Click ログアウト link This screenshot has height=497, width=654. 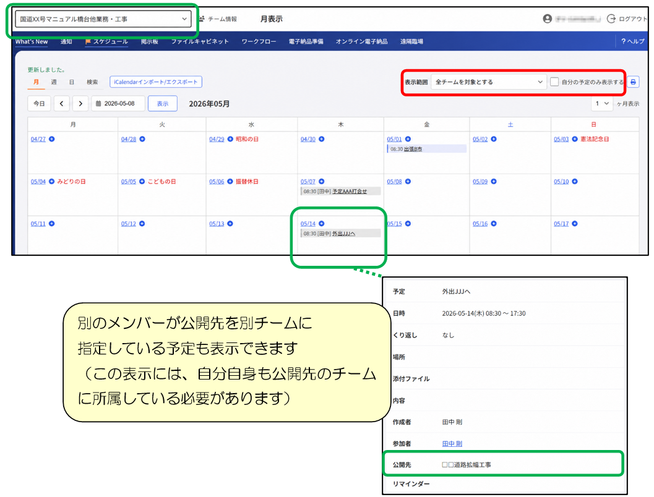[627, 19]
